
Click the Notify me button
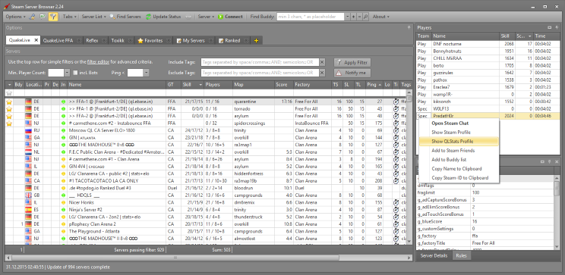click(x=352, y=73)
